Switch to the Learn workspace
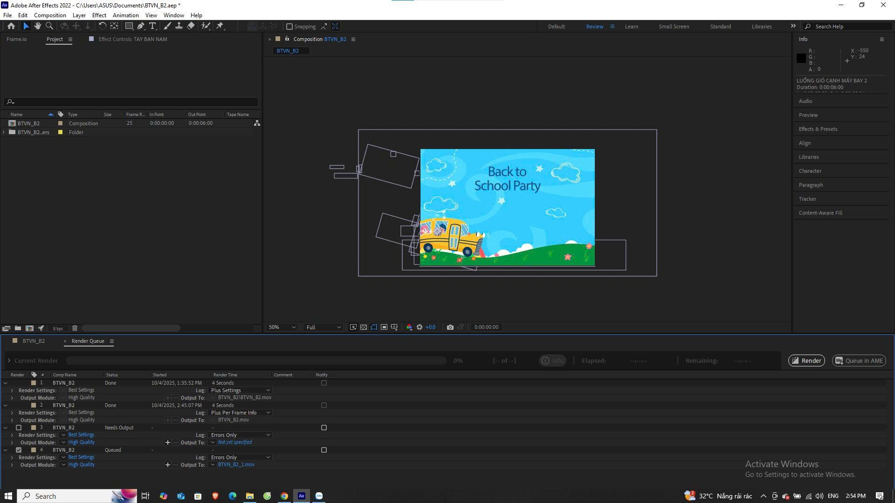895x503 pixels. click(x=632, y=27)
